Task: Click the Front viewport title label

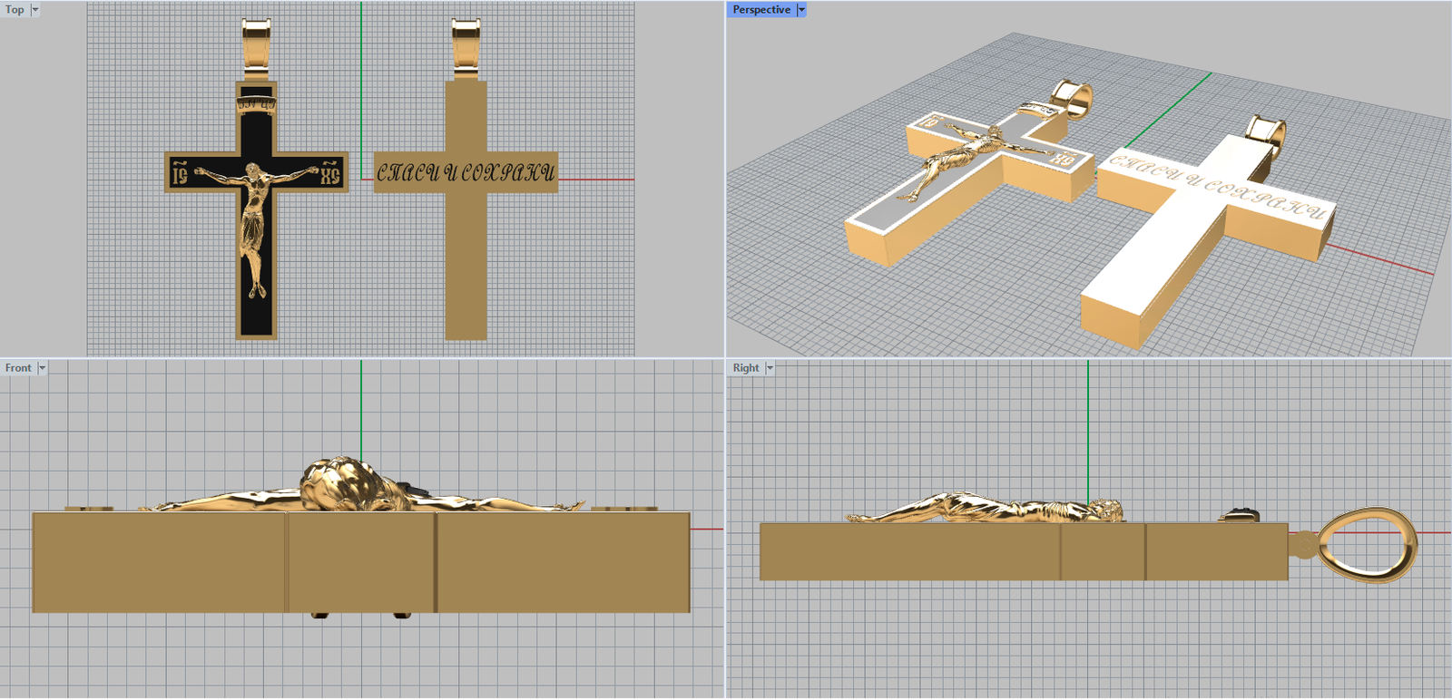Action: coord(17,368)
